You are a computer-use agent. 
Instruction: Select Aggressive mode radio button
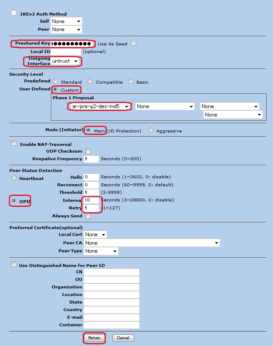pyautogui.click(x=151, y=130)
